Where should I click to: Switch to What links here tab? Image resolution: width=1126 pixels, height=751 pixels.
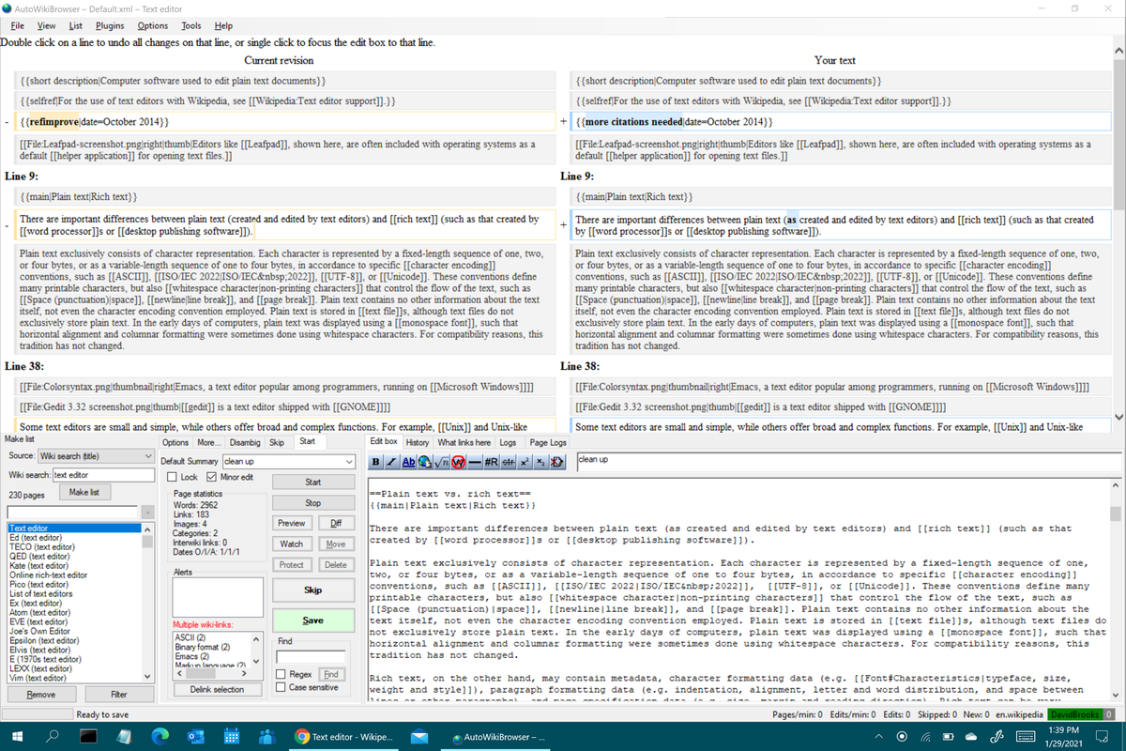[464, 442]
